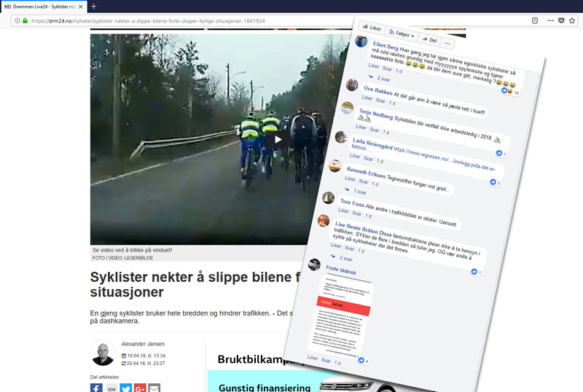583x392 pixels.
Task: Click Liker under Kenneth Eriksen comment
Action: [x=351, y=179]
